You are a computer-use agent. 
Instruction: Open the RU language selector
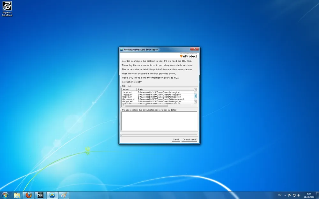click(280, 195)
